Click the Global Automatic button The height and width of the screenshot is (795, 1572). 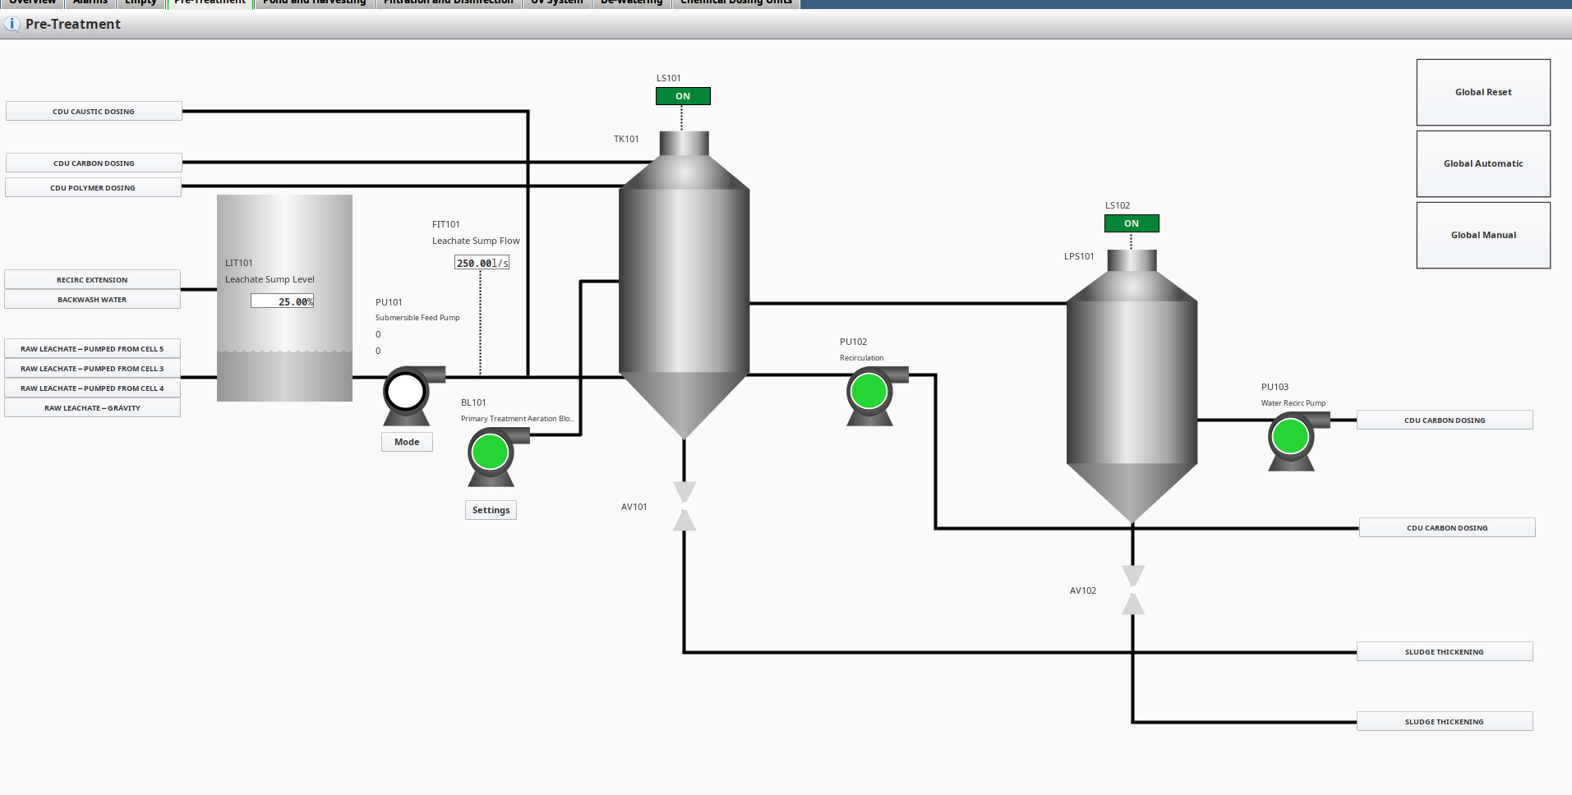(1483, 163)
